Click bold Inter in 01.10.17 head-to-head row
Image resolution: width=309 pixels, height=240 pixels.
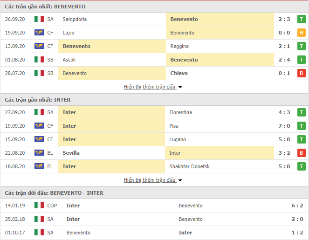pyautogui.click(x=185, y=233)
